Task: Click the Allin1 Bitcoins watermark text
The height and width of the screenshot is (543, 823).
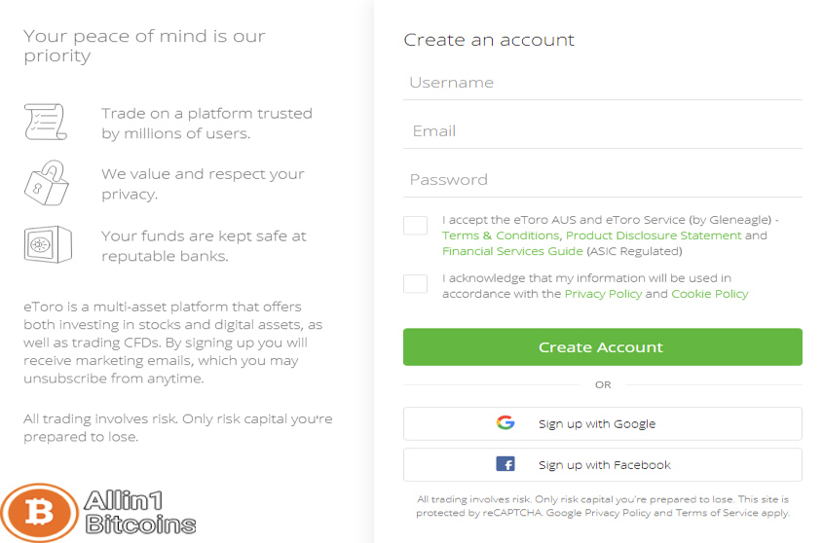Action: click(139, 513)
